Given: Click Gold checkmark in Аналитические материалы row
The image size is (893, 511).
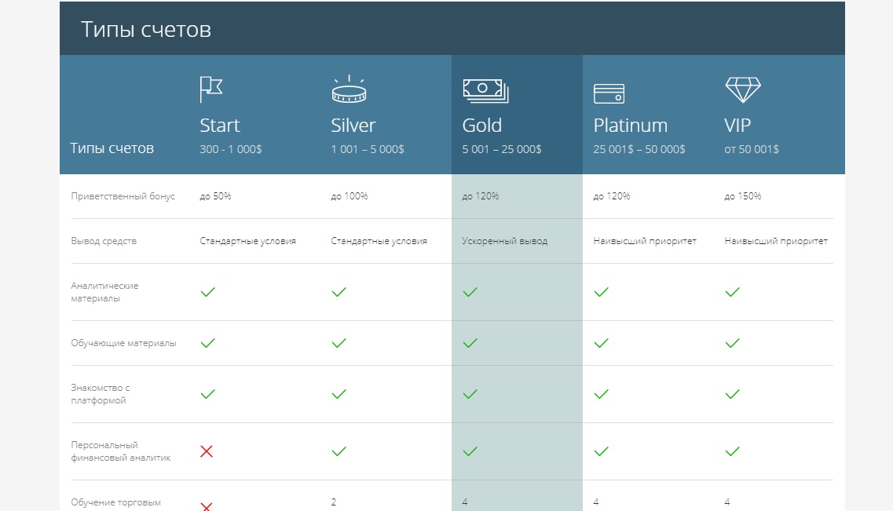Looking at the screenshot, I should [x=470, y=292].
